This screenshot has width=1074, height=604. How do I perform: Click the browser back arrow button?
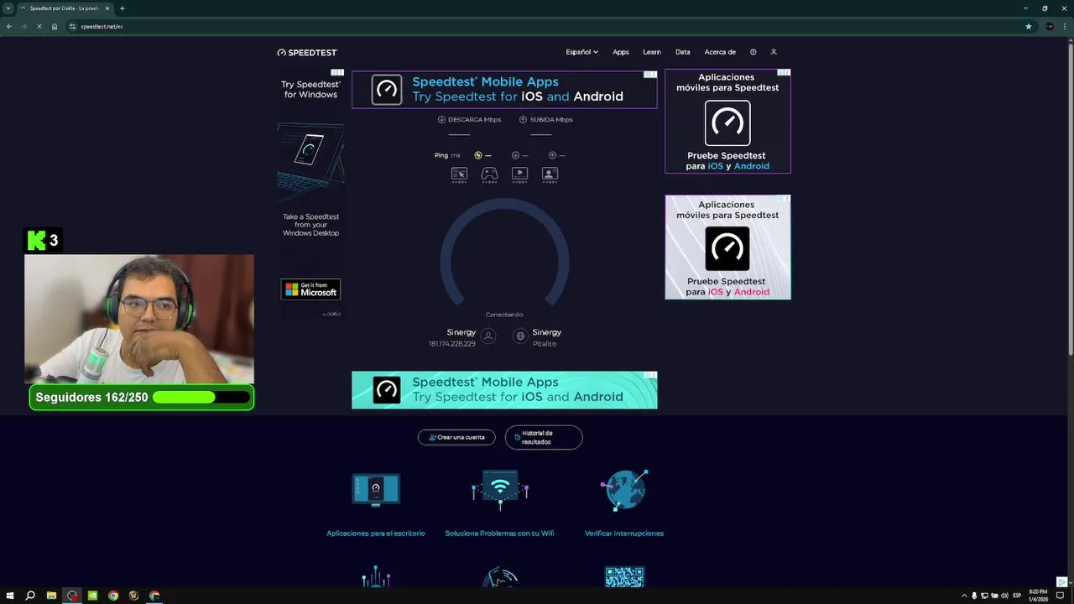click(9, 26)
